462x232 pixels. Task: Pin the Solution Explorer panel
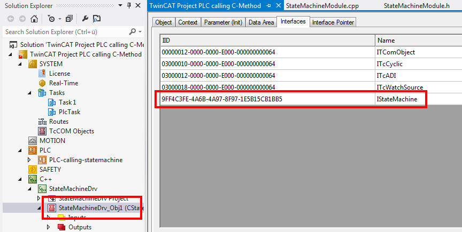[x=129, y=5]
